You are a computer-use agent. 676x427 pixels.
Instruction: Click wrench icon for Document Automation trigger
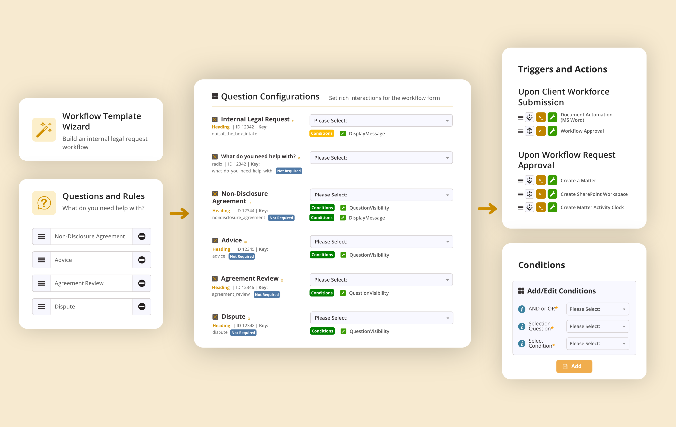point(552,117)
